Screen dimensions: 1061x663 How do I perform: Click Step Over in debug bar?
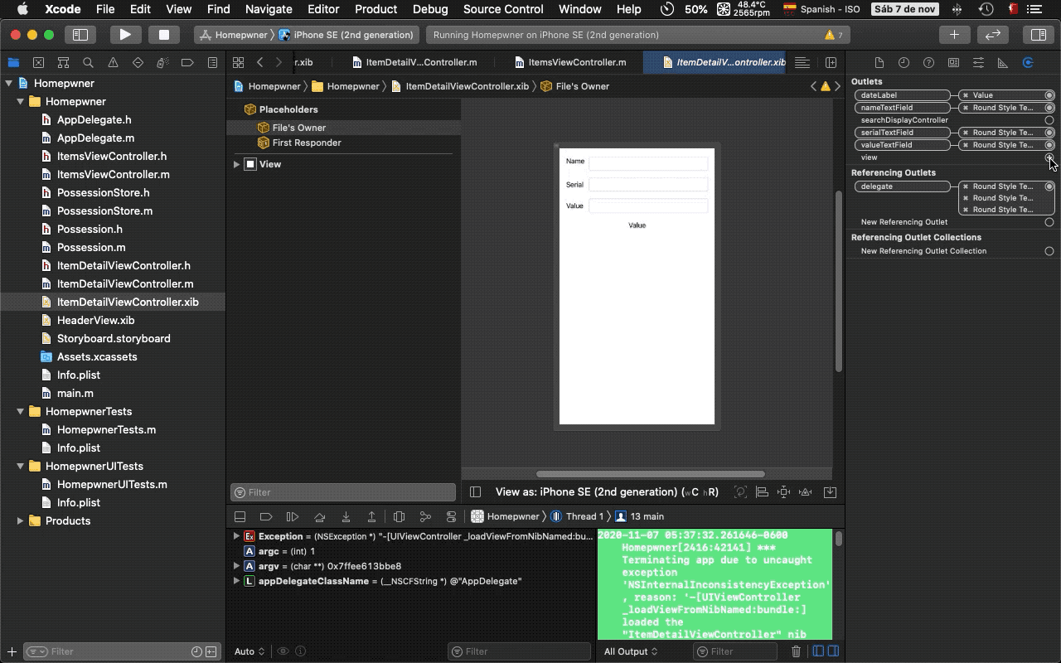[x=319, y=516]
